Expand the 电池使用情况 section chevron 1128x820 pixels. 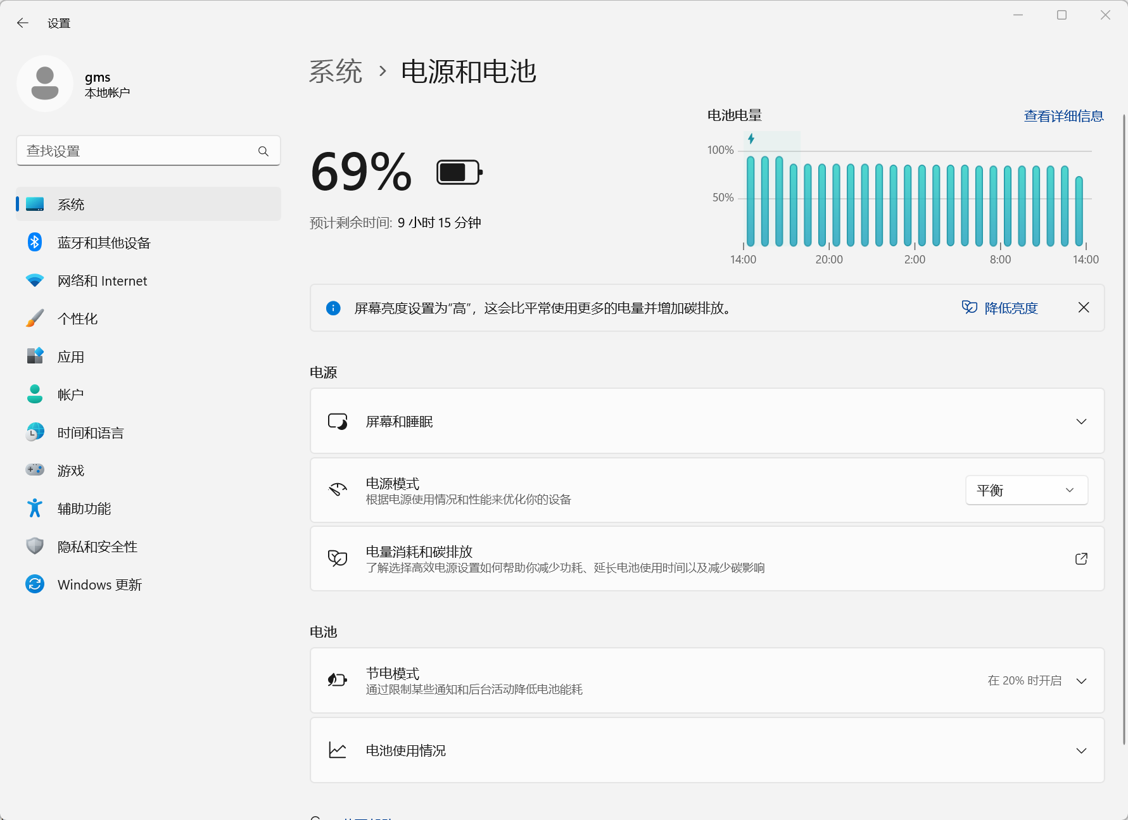click(x=1081, y=750)
